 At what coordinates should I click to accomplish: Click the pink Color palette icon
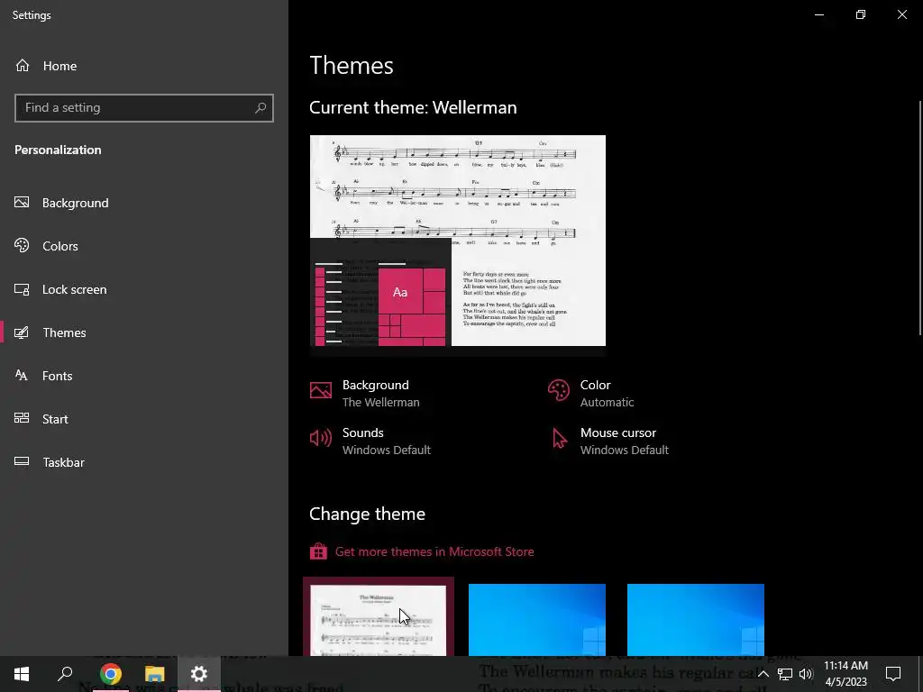click(559, 390)
